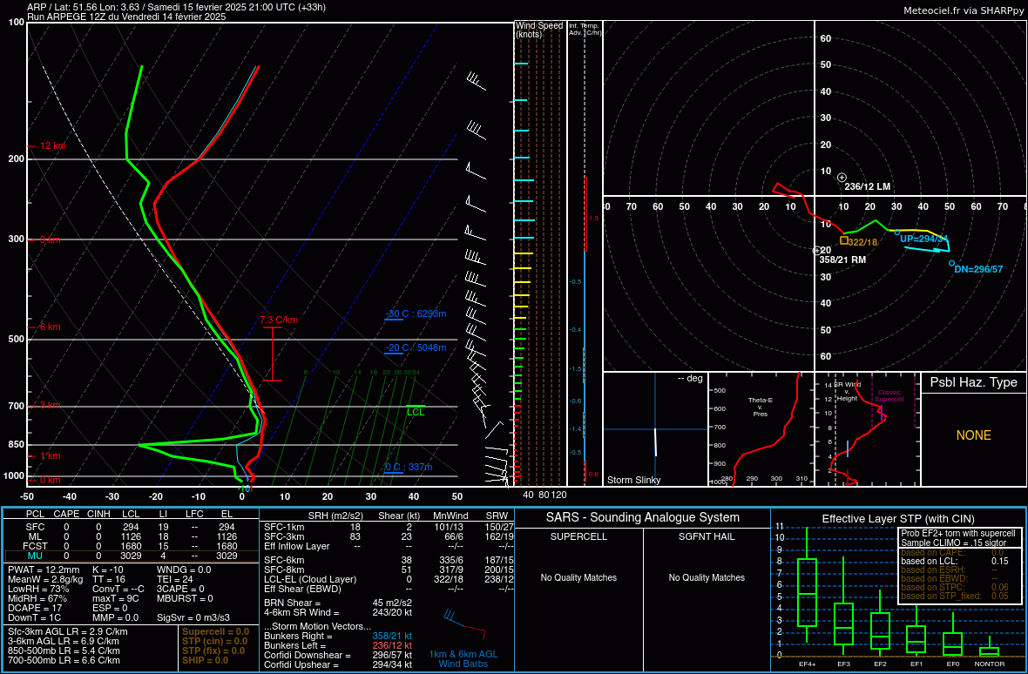Viewport: 1028px width, 674px height.
Task: Click the red 7.3 C/km lapse rate bracket
Action: [273, 354]
